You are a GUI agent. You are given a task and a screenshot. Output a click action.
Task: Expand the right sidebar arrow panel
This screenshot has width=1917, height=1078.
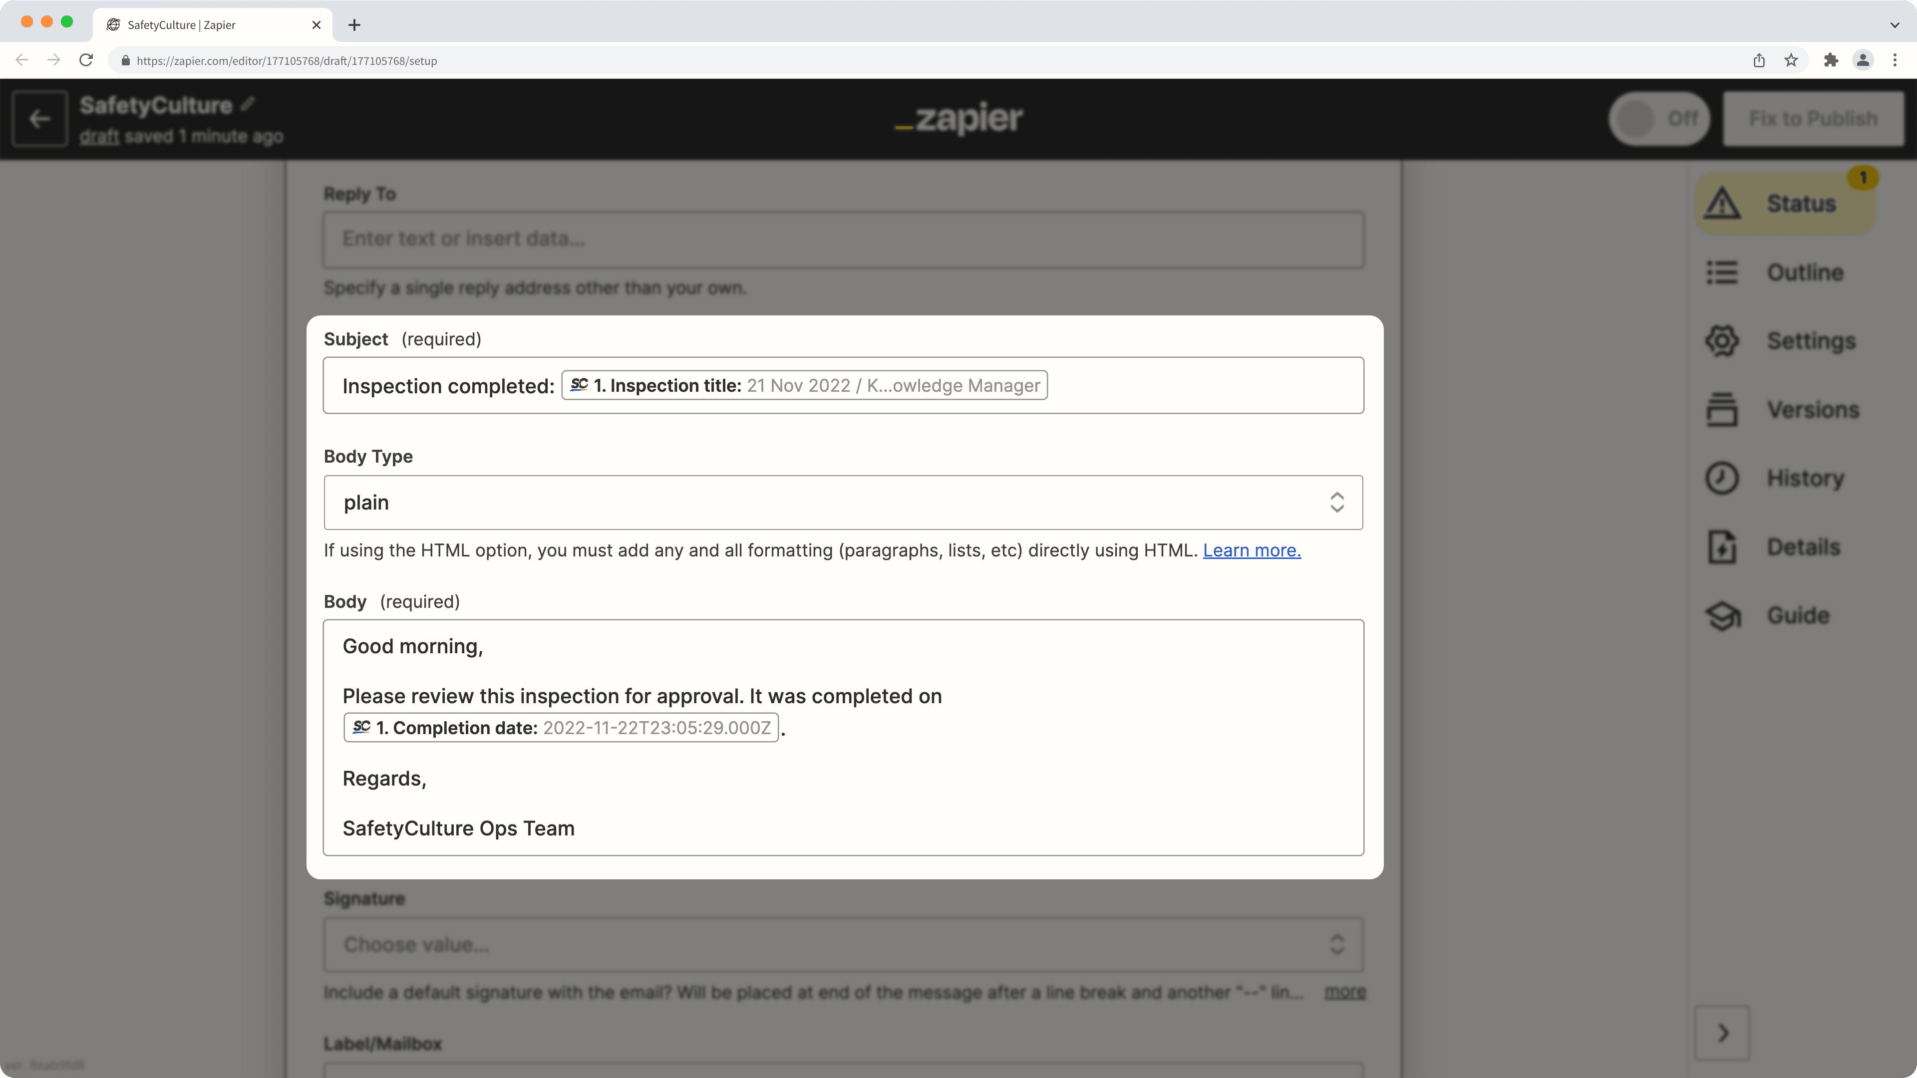pyautogui.click(x=1723, y=1033)
